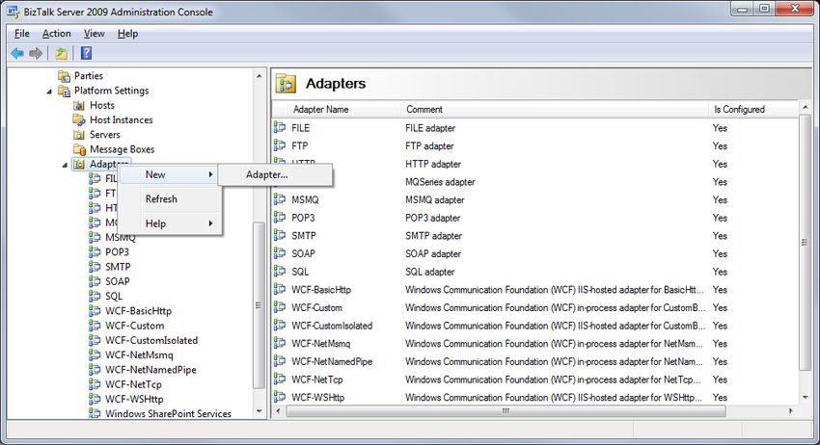
Task: Select WCF-CustomIsolated row in adapter list
Action: (535, 325)
